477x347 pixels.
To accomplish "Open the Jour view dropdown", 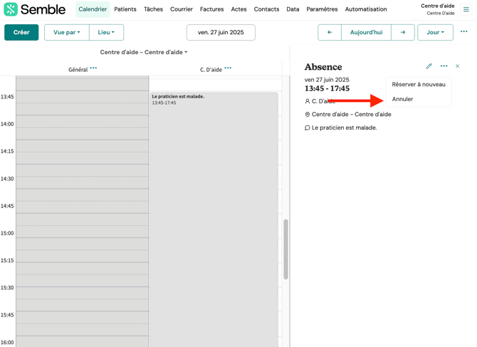I will click(x=435, y=32).
